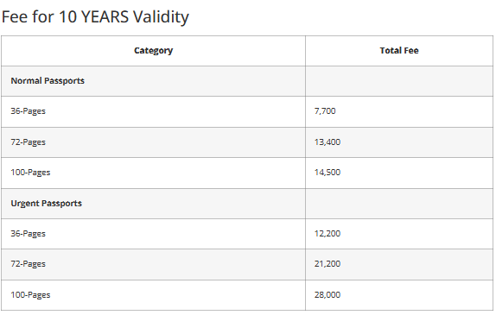Image resolution: width=496 pixels, height=315 pixels.
Task: Select the Normal Passports section row
Action: coord(247,81)
